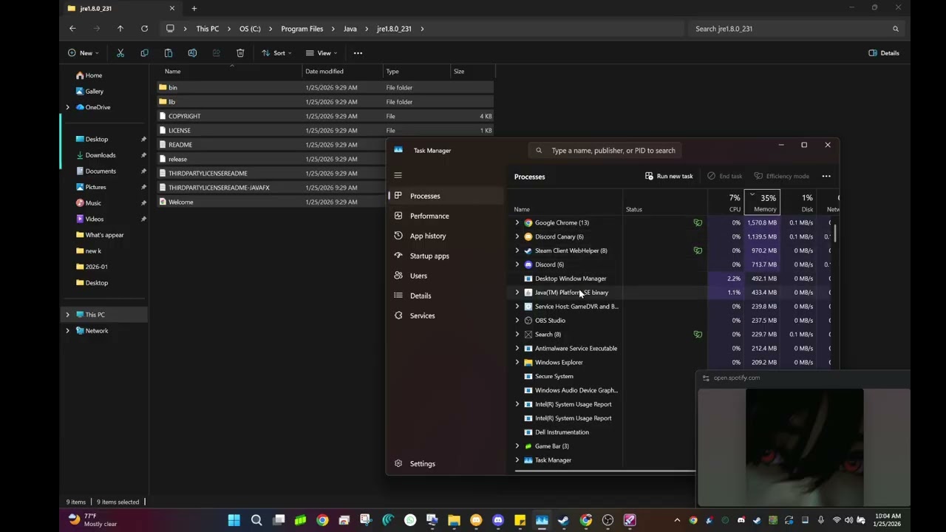Select Processes page in Task Manager
This screenshot has width=946, height=532.
446,196
